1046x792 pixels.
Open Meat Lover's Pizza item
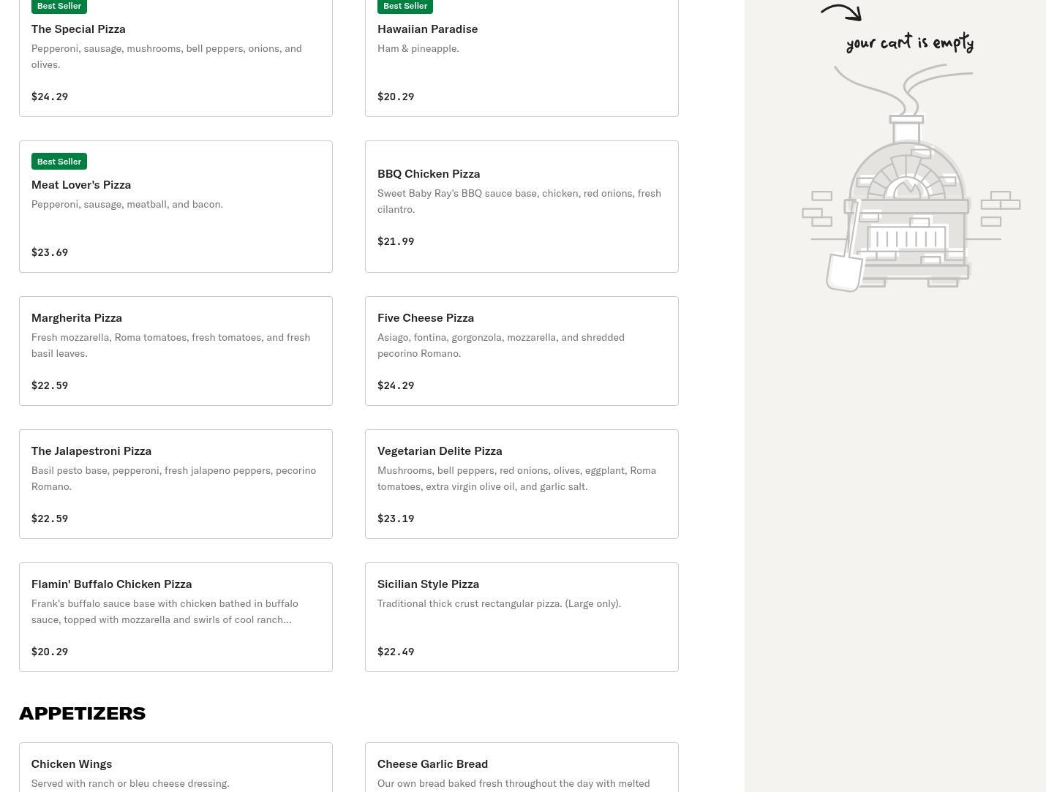pos(176,206)
